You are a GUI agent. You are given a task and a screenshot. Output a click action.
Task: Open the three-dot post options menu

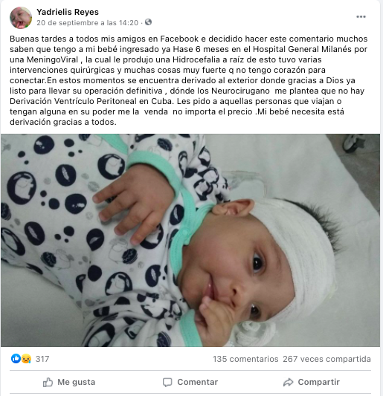(x=361, y=17)
